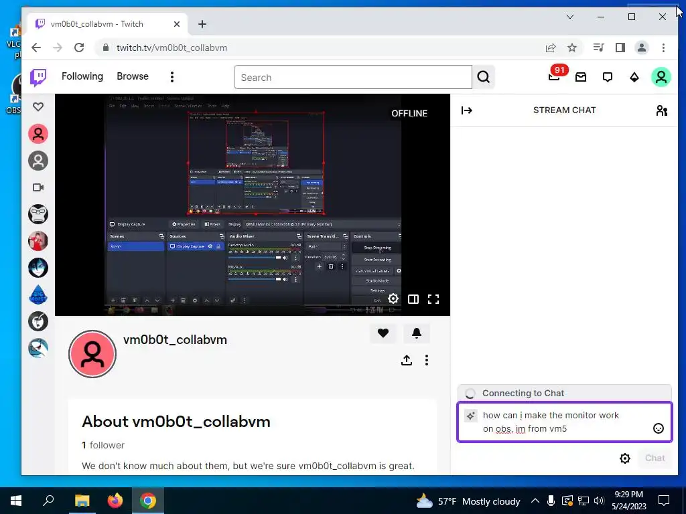Image resolution: width=686 pixels, height=514 pixels.
Task: Open volume control in system tray
Action: 599,501
